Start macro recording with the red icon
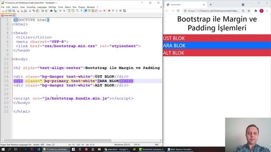 tap(109, 11)
